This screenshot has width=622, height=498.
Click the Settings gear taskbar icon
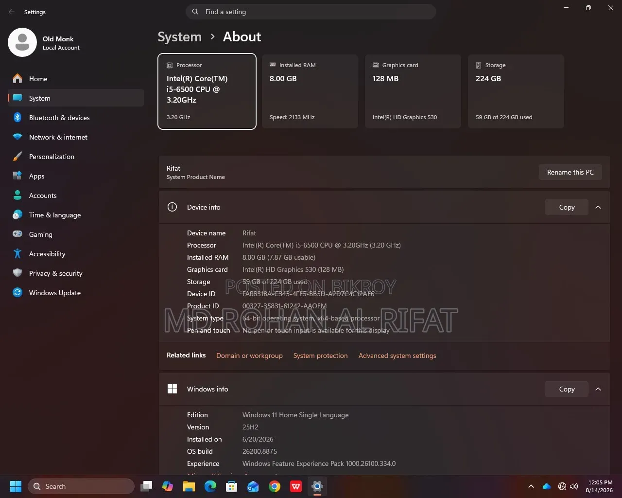(x=317, y=486)
